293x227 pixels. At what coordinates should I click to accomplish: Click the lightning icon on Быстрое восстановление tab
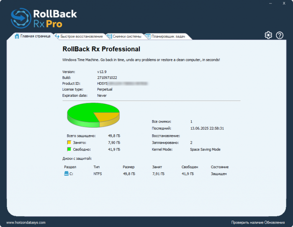pyautogui.click(x=57, y=36)
